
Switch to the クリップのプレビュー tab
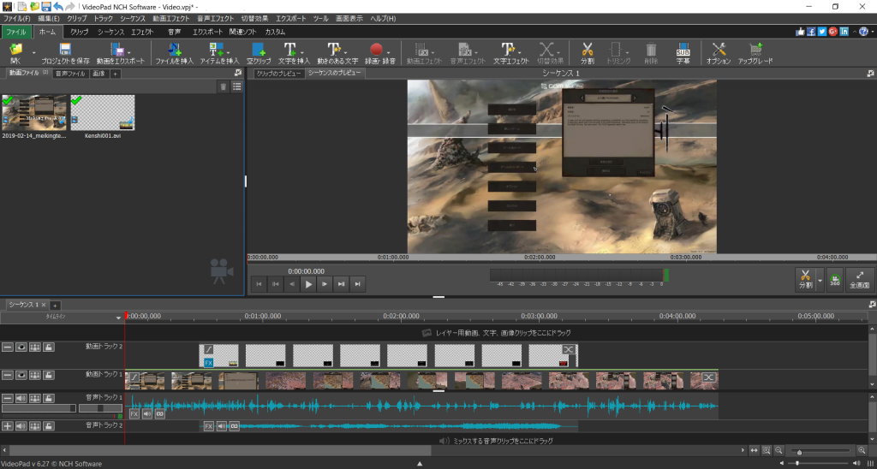(x=279, y=74)
